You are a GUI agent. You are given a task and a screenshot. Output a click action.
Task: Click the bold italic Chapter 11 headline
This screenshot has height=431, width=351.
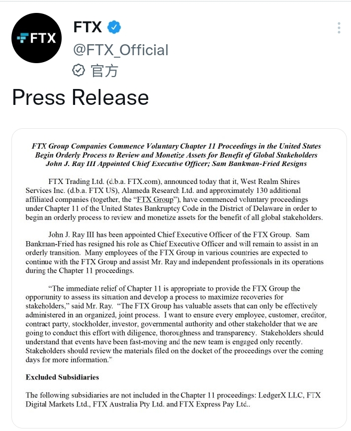point(176,155)
